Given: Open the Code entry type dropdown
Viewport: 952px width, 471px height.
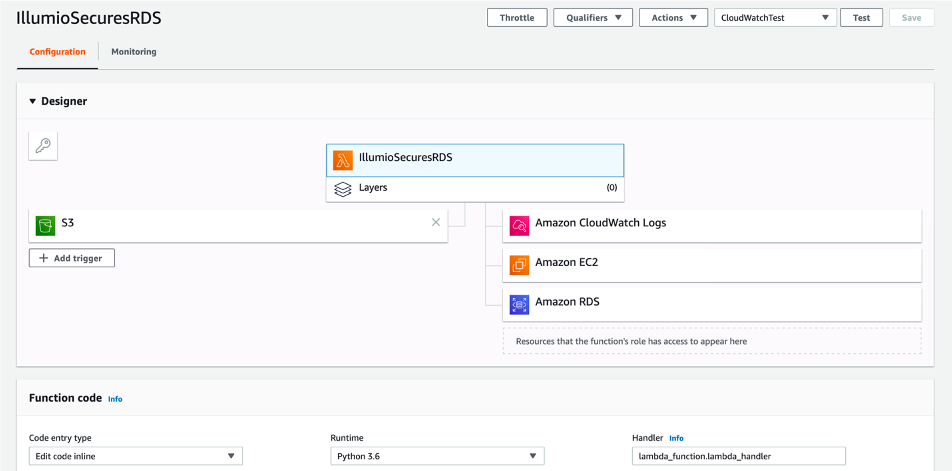Looking at the screenshot, I should tap(135, 456).
